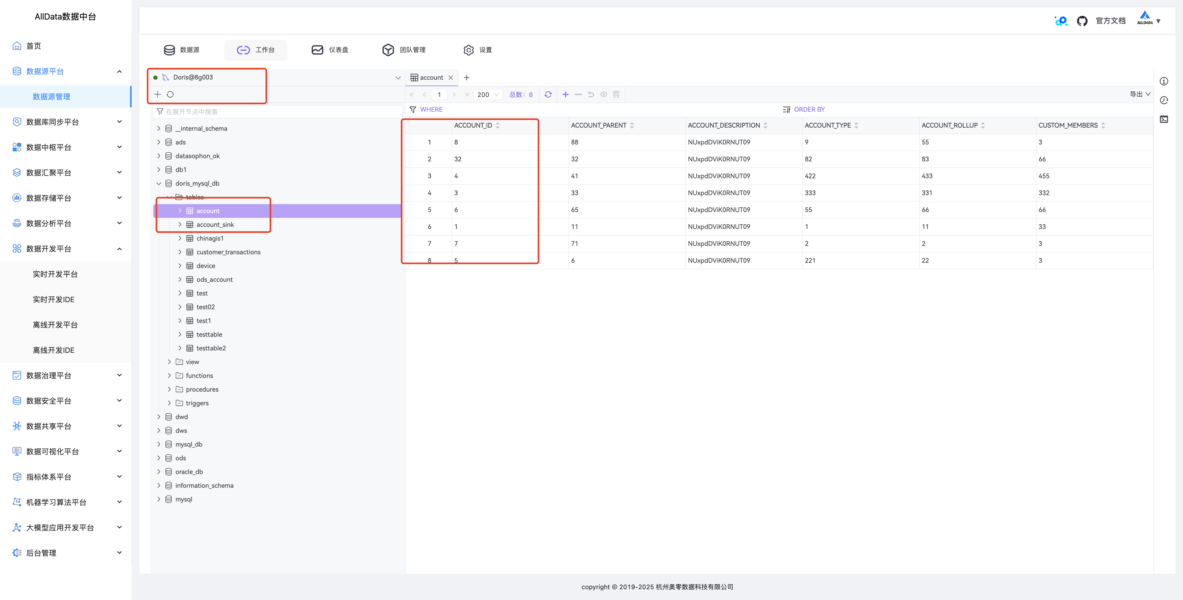
Task: Collapse the doris_mysql_db database node
Action: click(159, 184)
